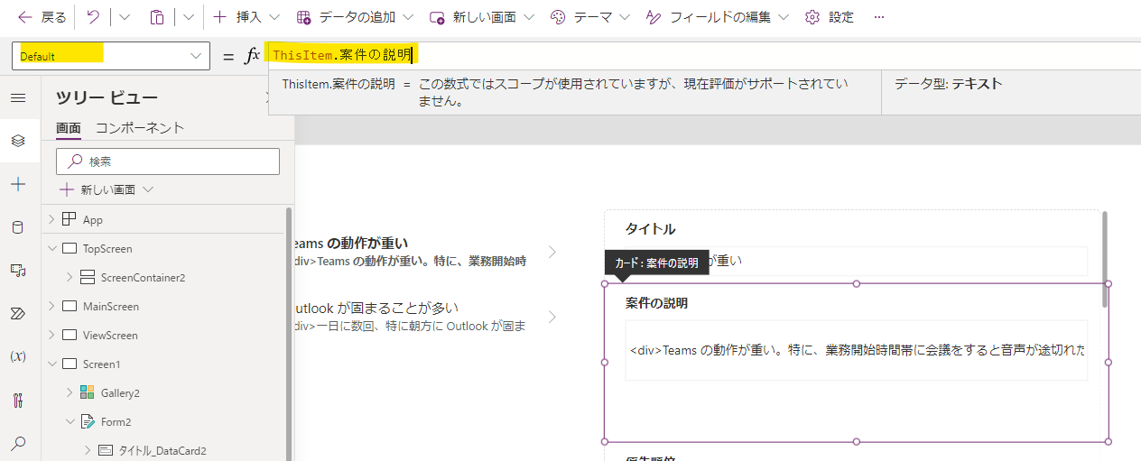Open the 挿入 insert menu

coord(246,17)
